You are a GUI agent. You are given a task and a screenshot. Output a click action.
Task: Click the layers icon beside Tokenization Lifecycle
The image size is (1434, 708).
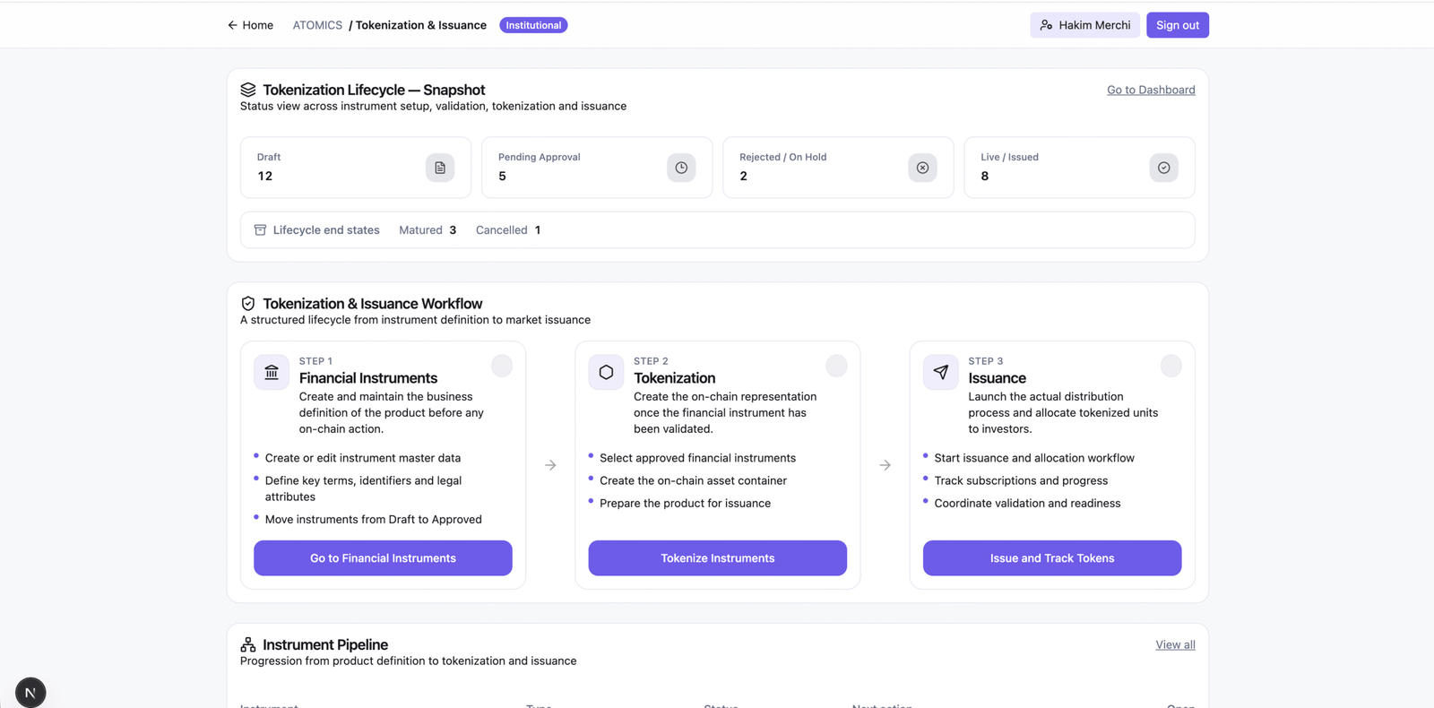tap(248, 90)
